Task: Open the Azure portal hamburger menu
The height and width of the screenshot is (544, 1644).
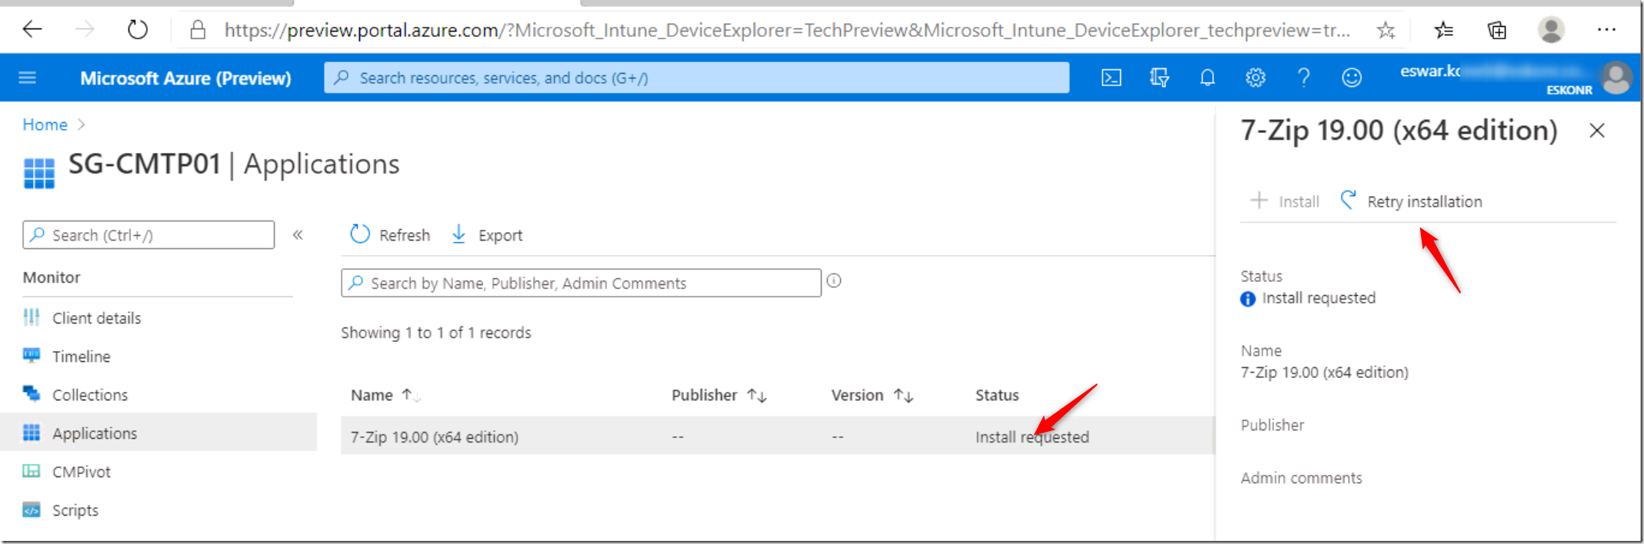Action: click(28, 78)
